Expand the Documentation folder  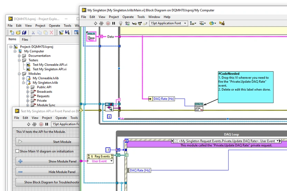pyautogui.click(x=19, y=56)
